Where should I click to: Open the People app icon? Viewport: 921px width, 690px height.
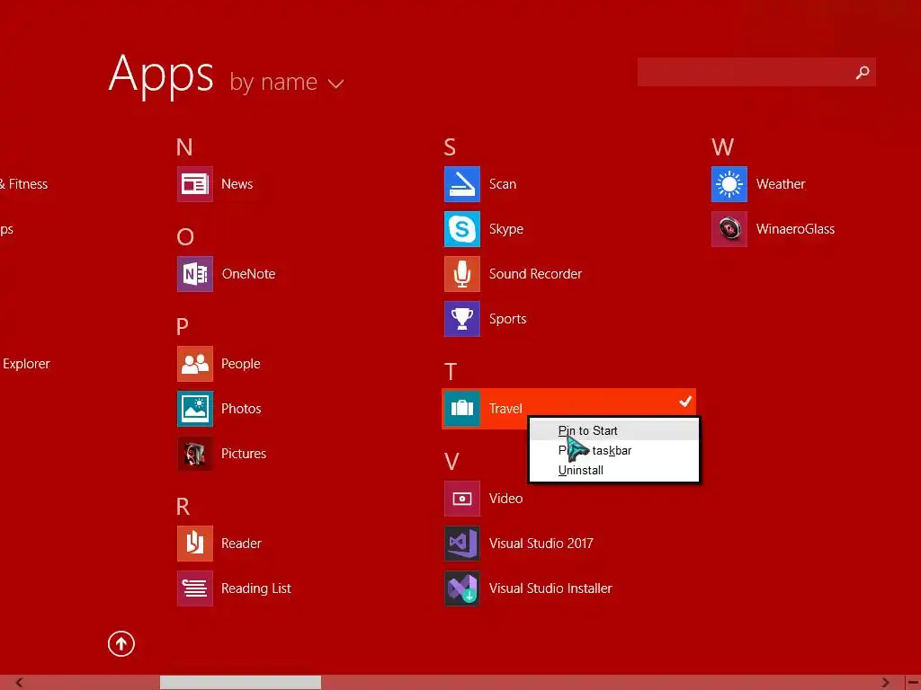[x=195, y=364]
